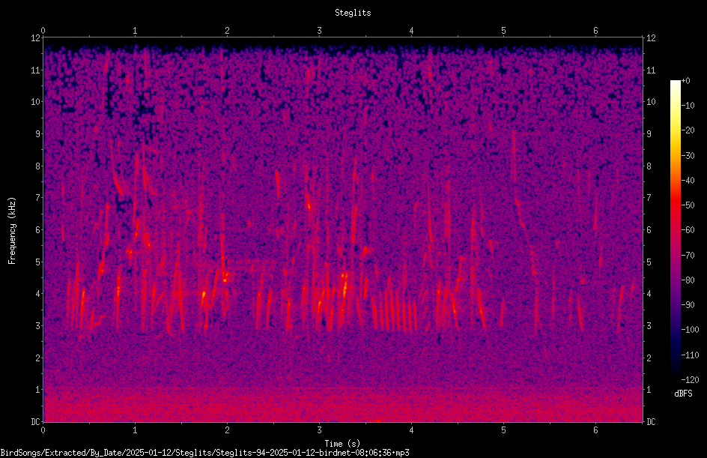Screen dimensions: 707x458
Task: Click the Frequency (kHz) axis title
Action: [x=12, y=230]
